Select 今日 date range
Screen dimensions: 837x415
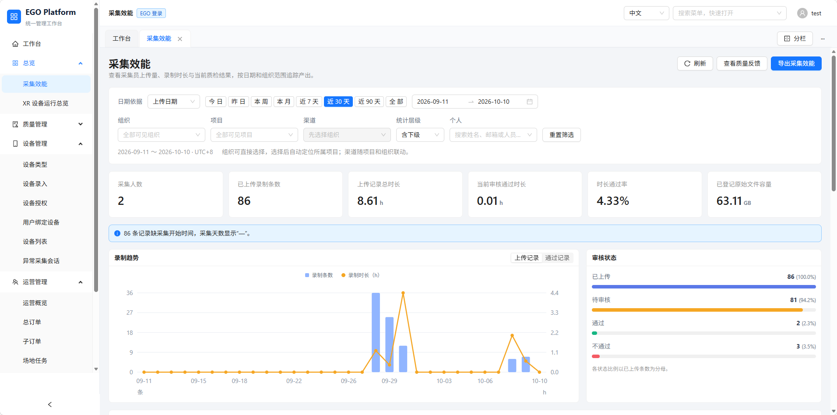[216, 102]
